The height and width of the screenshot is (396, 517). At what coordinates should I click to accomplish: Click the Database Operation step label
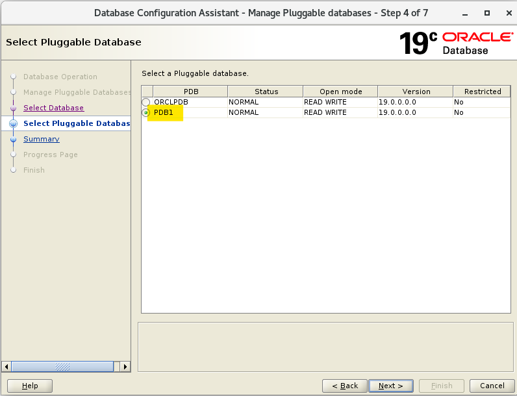click(x=60, y=77)
